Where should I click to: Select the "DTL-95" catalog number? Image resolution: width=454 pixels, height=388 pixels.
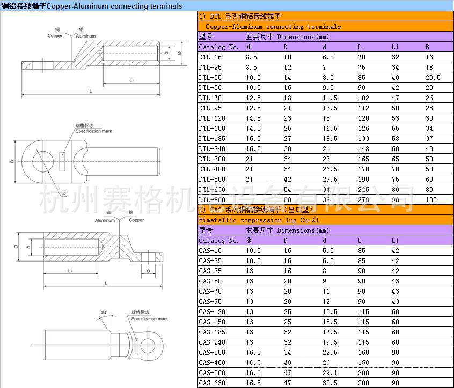pyautogui.click(x=210, y=108)
